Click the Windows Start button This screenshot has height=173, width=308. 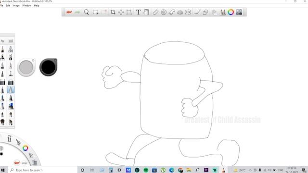pyautogui.click(x=3, y=170)
